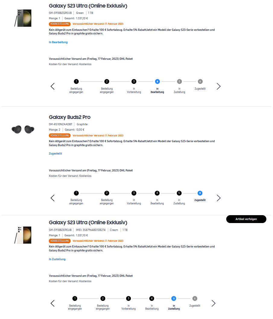Click the Galaxy Buds2 Pro product title
This screenshot has width=273, height=319.
click(x=70, y=117)
